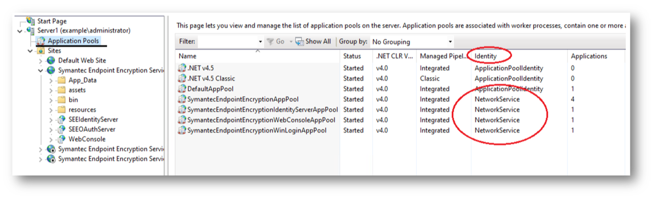The width and height of the screenshot is (651, 198).
Task: Select Application Pools node icon
Action: (40, 41)
